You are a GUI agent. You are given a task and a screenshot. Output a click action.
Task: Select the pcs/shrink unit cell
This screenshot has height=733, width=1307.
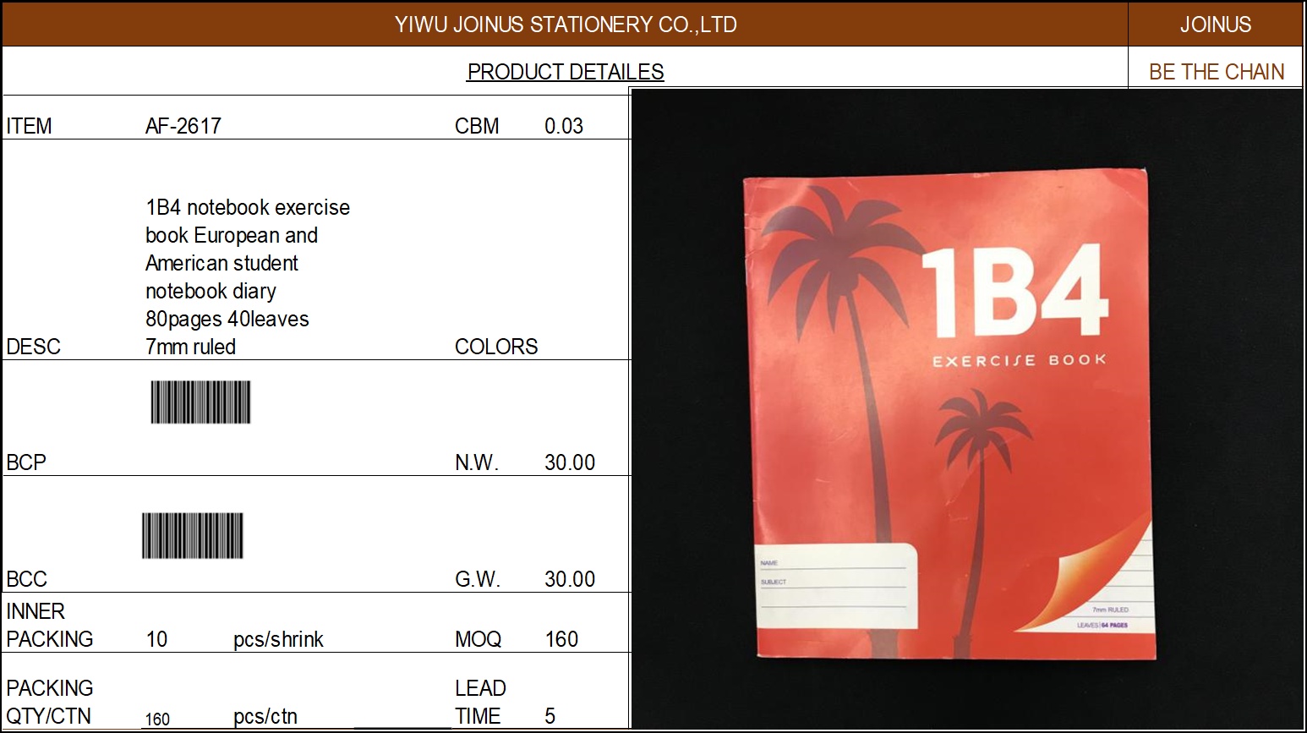tap(278, 639)
